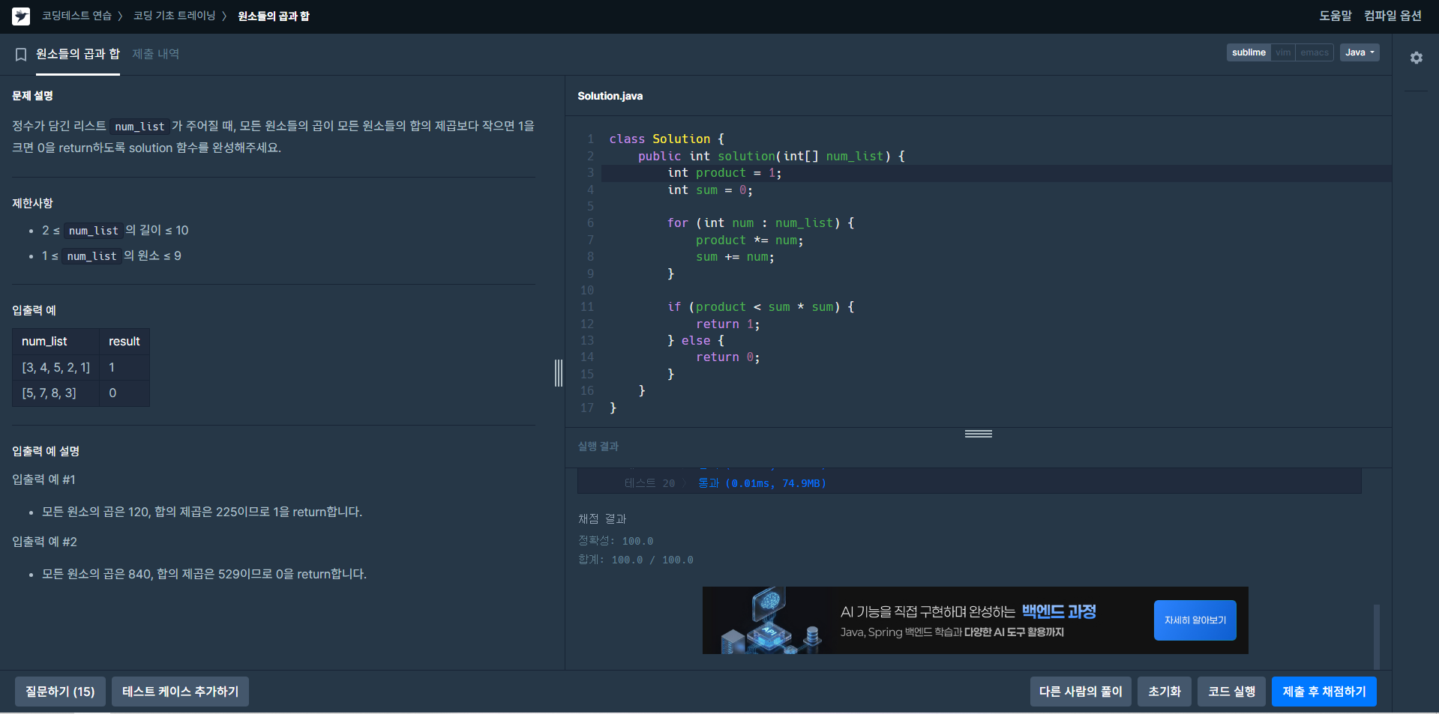Viewport: 1439px width, 714px height.
Task: Go to 코딩 기초 트레이닝 breadcrumb
Action: [174, 16]
